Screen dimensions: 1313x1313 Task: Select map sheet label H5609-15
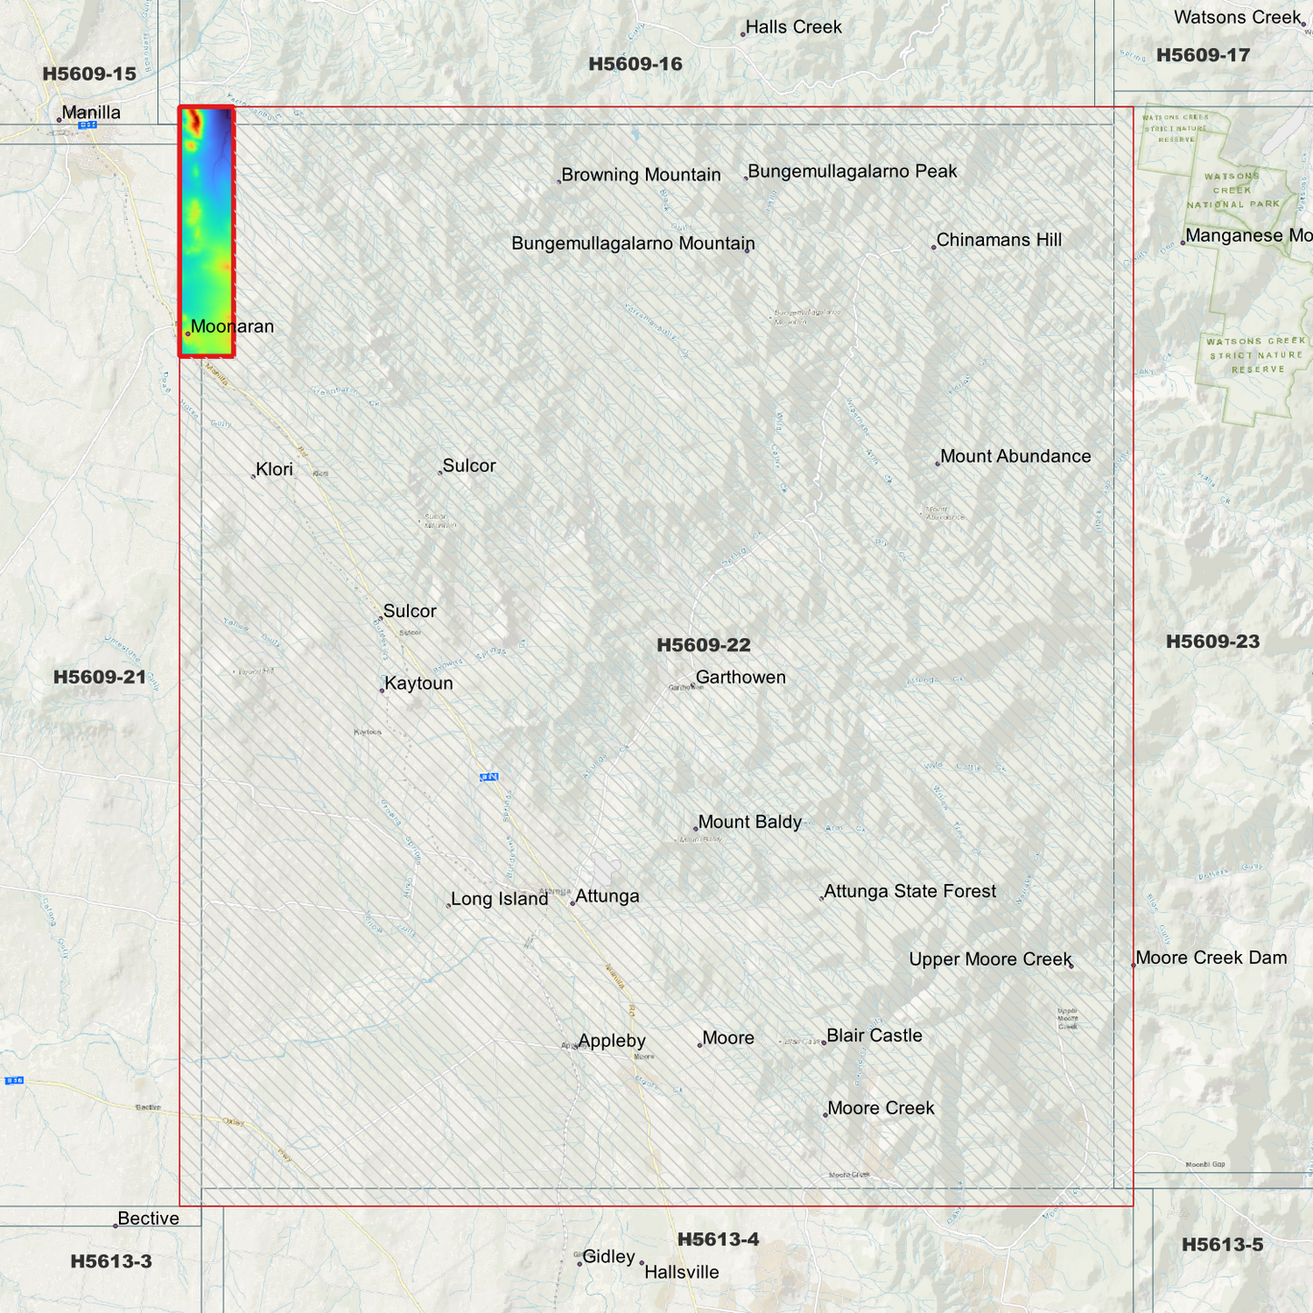point(89,75)
